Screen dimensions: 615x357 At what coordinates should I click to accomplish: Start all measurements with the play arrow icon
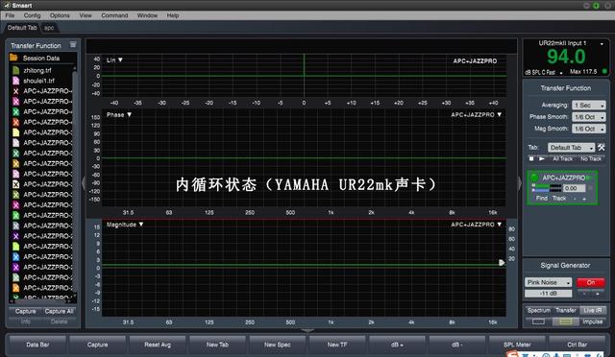(x=542, y=158)
